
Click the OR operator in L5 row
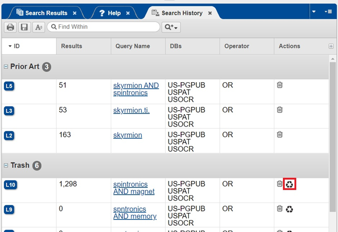228,85
